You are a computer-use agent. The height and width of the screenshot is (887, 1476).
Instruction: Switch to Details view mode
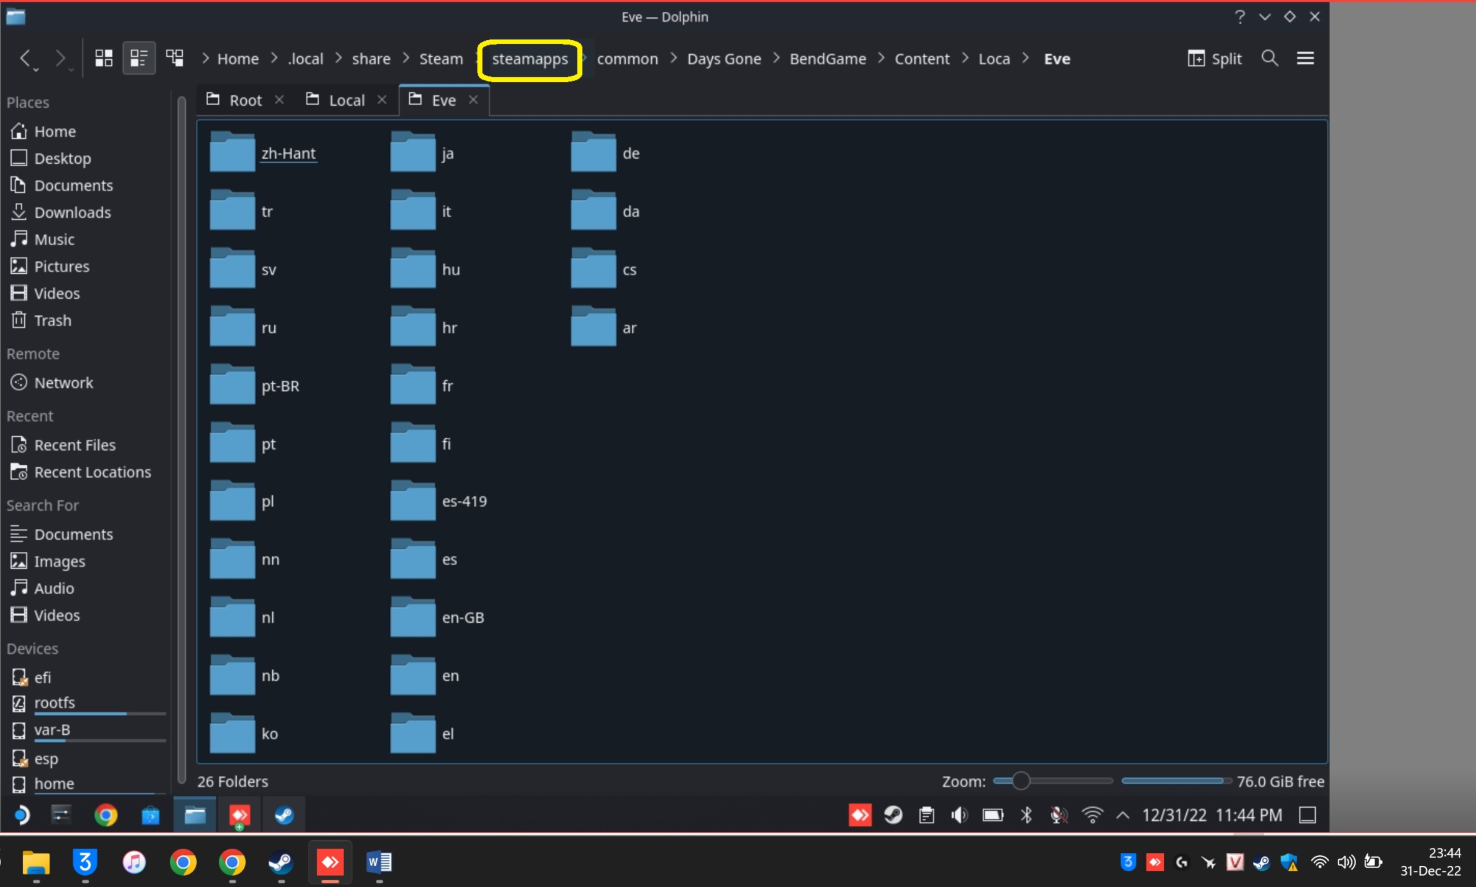pyautogui.click(x=174, y=58)
